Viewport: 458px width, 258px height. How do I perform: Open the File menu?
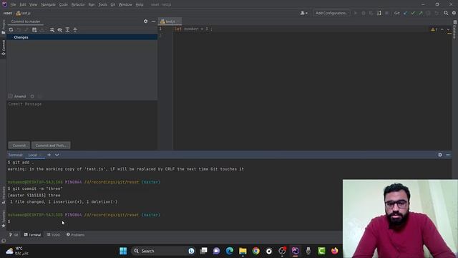pyautogui.click(x=13, y=4)
